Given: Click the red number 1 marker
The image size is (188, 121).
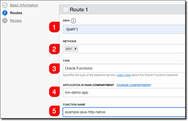Looking at the screenshot, I should tap(54, 27).
